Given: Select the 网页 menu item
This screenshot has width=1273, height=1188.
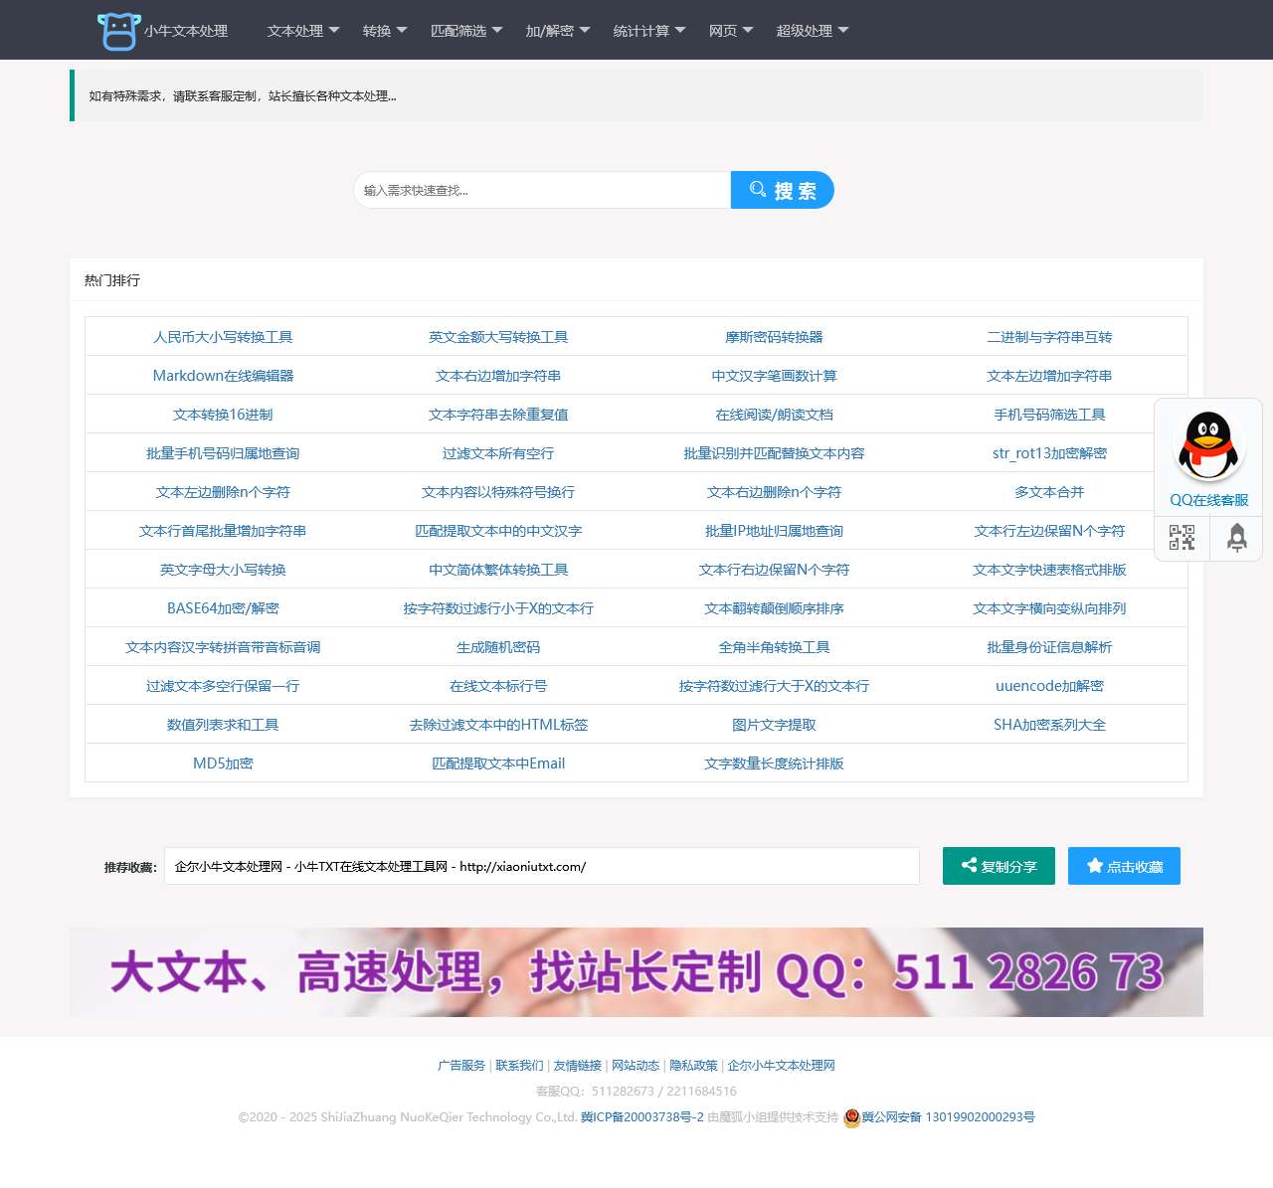Looking at the screenshot, I should [x=729, y=30].
